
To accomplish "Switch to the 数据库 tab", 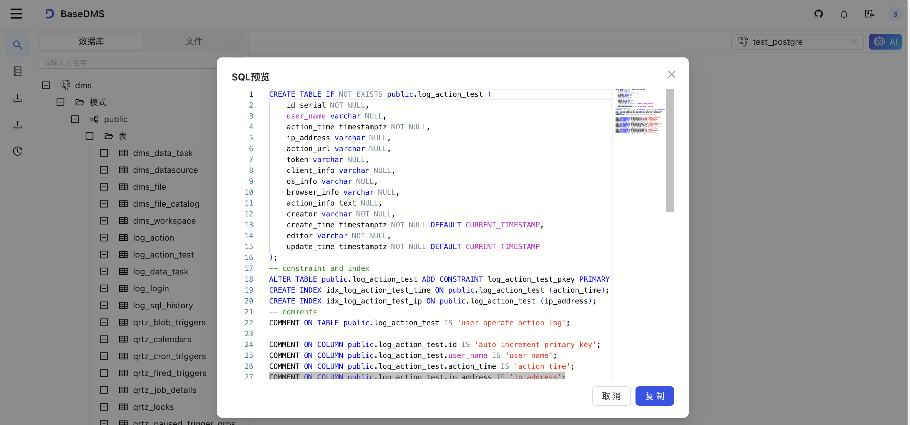I will [91, 41].
